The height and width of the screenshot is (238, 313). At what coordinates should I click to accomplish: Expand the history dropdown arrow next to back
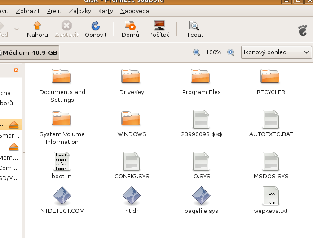pyautogui.click(x=17, y=29)
